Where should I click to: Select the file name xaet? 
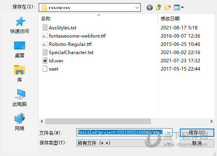[54, 69]
